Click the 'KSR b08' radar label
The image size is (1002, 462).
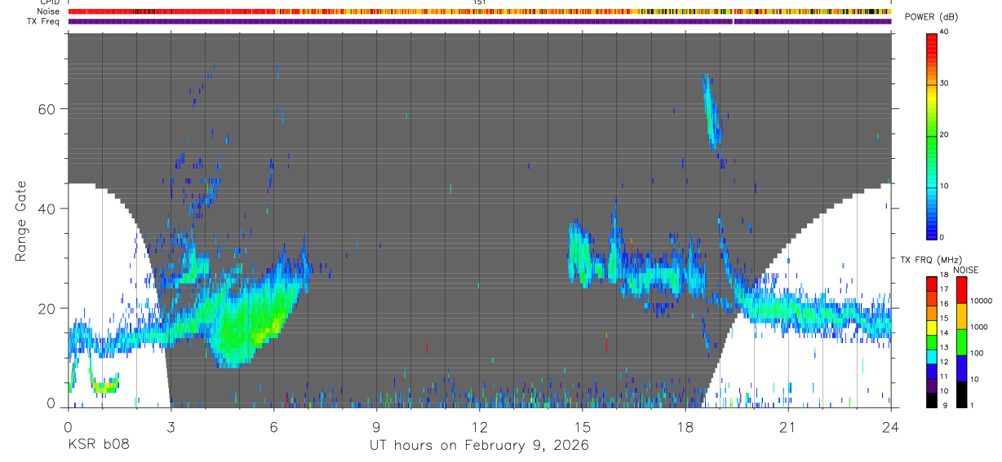click(98, 445)
